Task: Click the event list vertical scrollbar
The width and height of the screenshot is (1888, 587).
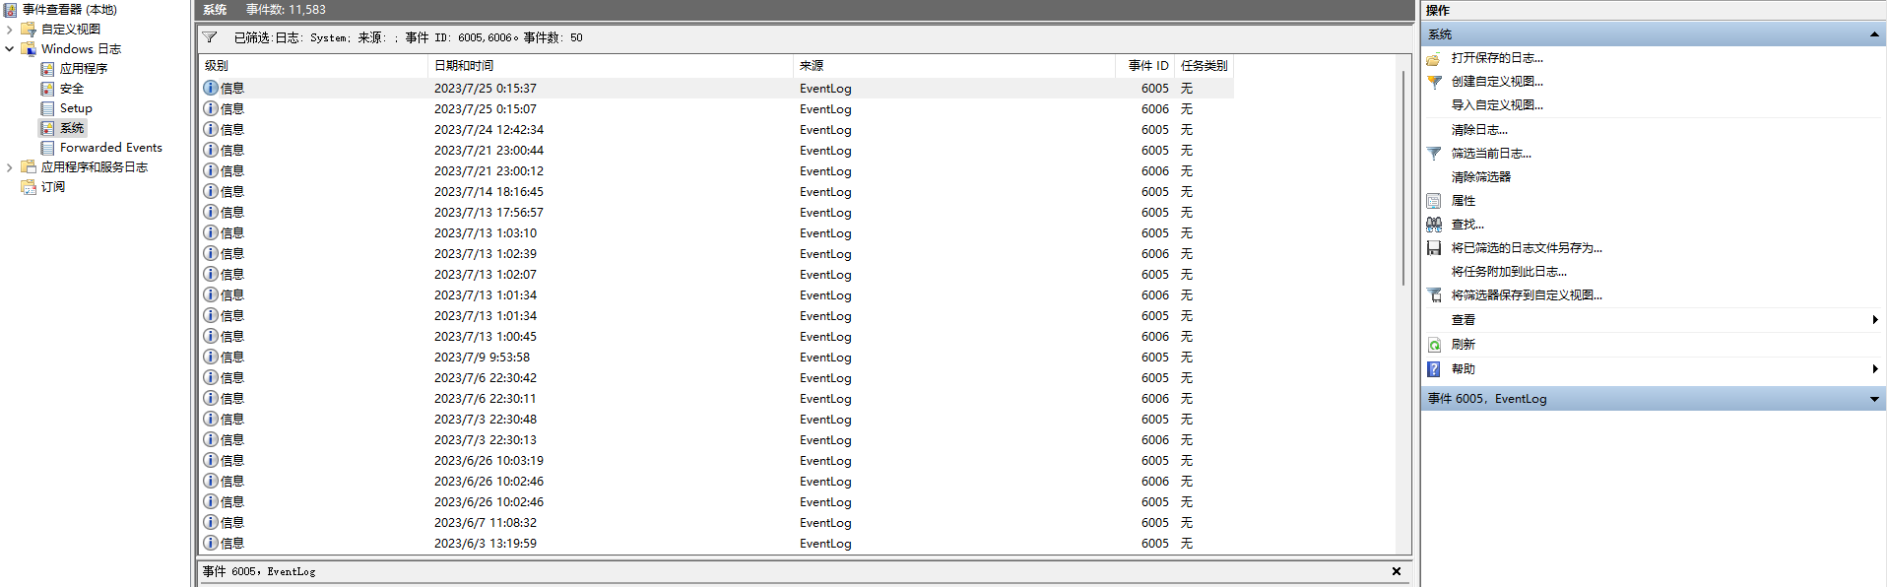Action: coord(1403,177)
